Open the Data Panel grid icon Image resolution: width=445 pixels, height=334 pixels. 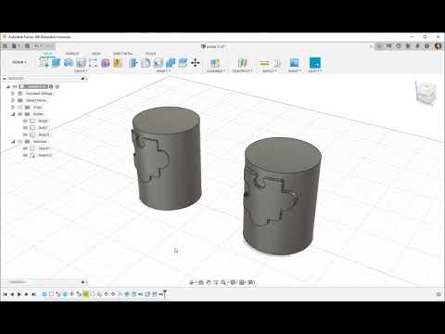pyautogui.click(x=5, y=46)
